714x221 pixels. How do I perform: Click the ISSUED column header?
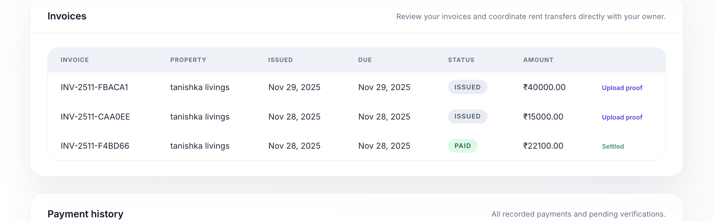tap(280, 60)
